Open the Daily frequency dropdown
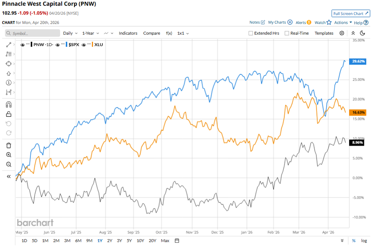 pyautogui.click(x=70, y=33)
